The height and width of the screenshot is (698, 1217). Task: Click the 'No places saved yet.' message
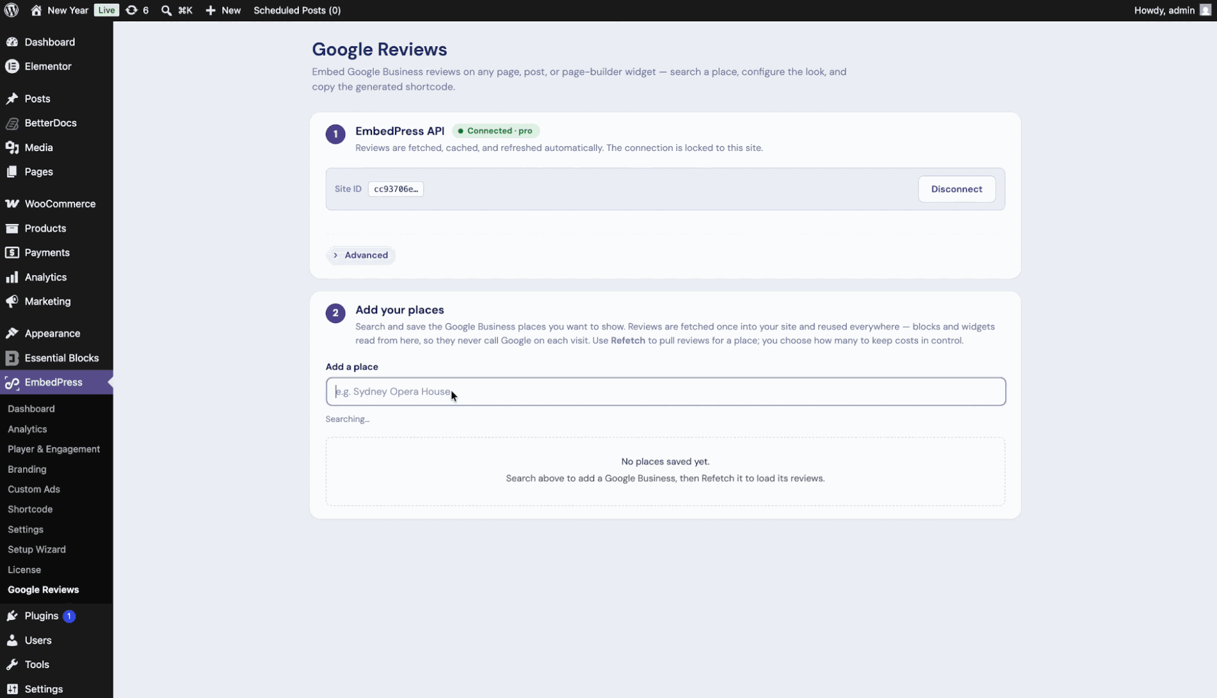point(665,461)
